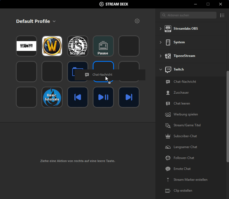Click the previous track key
Image resolution: width=229 pixels, height=199 pixels.
(x=78, y=97)
